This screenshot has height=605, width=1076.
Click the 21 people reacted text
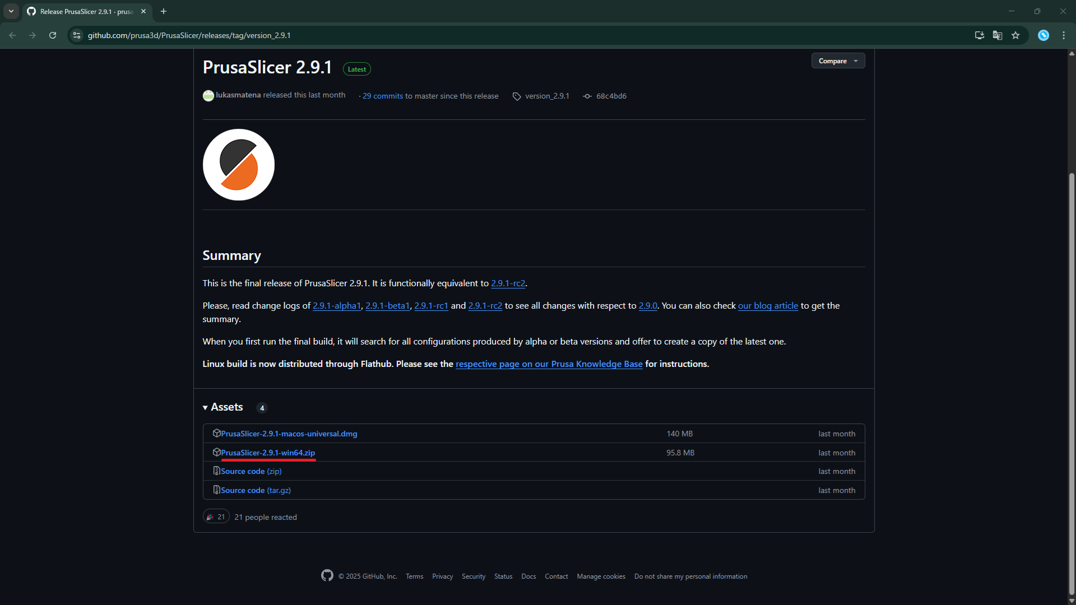click(x=266, y=518)
